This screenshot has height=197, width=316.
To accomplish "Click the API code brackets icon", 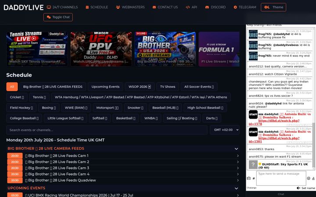I will pos(188,7).
